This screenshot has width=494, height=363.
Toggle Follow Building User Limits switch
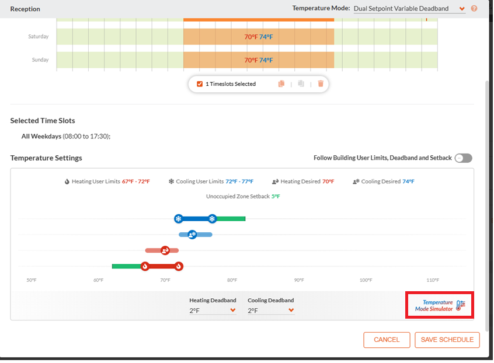coord(464,158)
